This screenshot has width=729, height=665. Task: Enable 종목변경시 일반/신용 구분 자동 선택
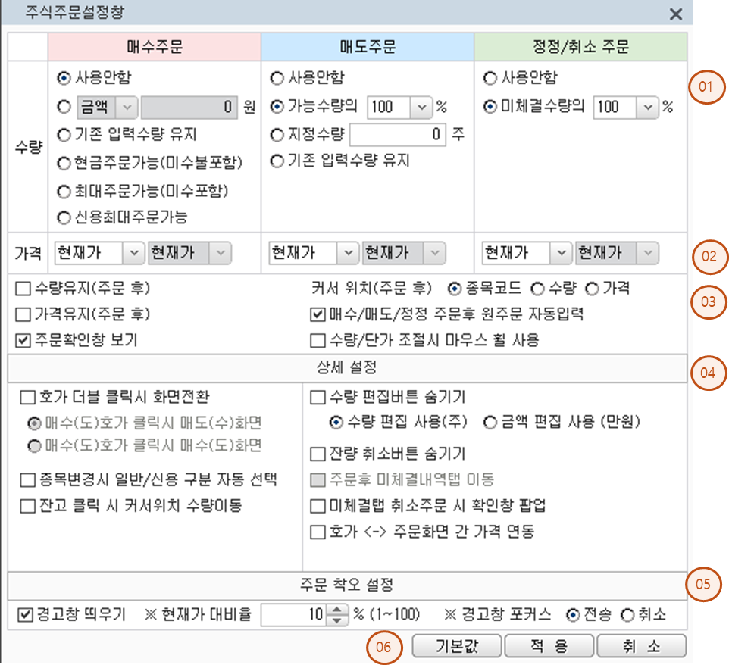click(28, 480)
